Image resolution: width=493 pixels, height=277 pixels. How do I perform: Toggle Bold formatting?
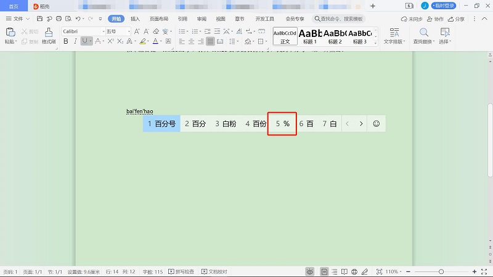point(66,42)
